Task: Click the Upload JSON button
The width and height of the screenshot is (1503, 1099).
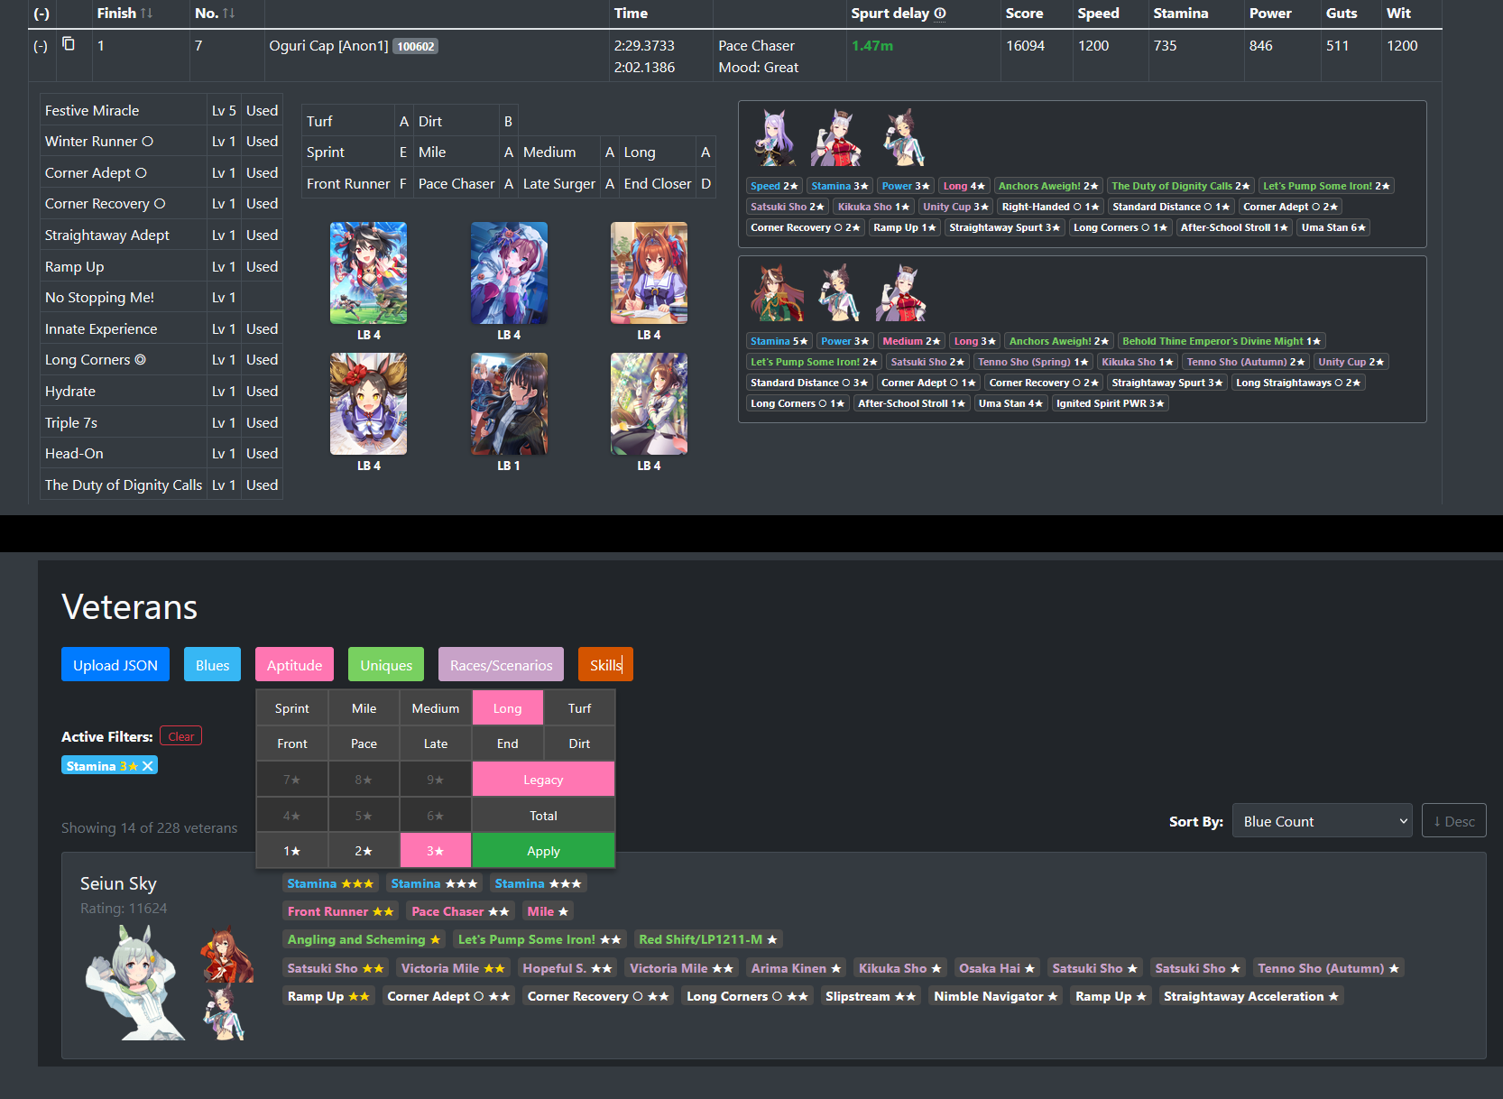Action: [x=115, y=665]
